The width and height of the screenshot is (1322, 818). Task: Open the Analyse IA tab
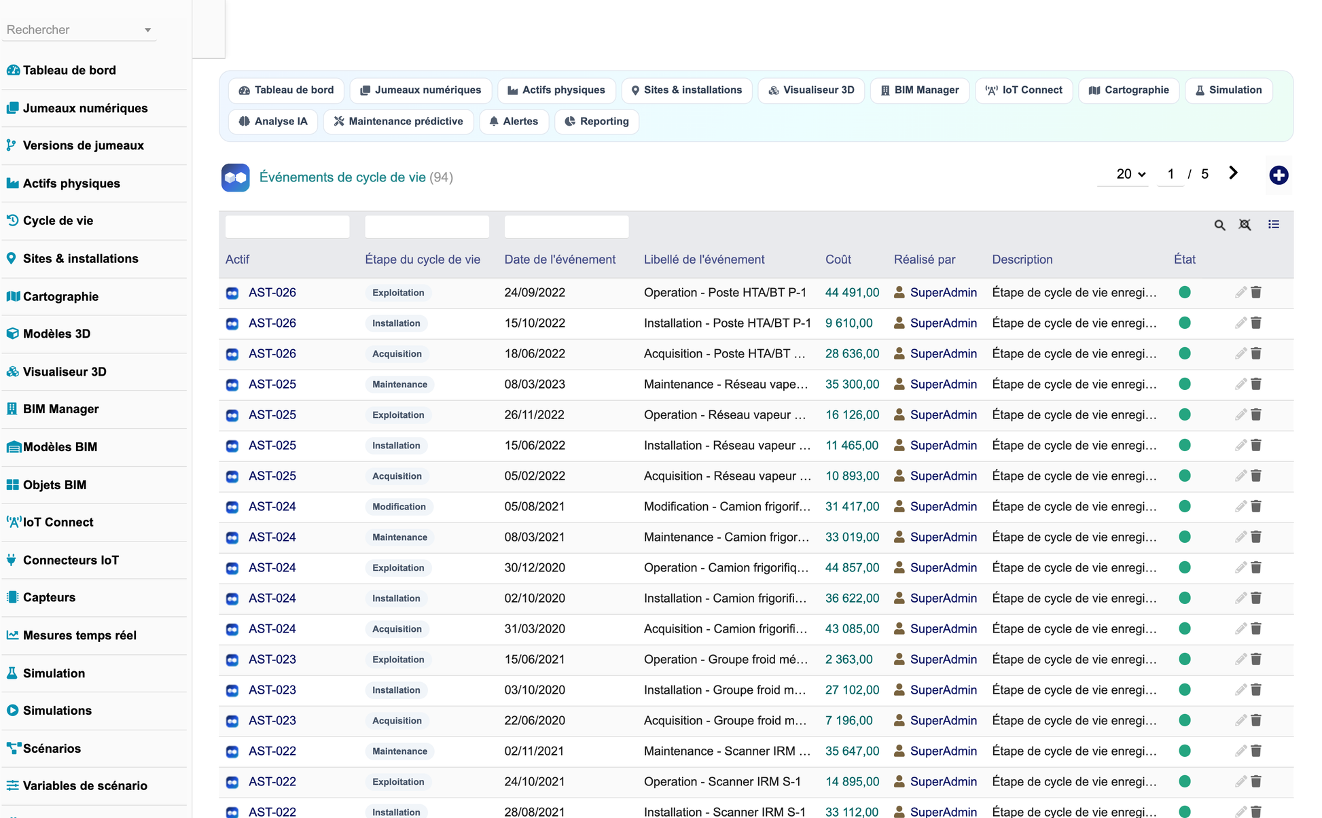tap(273, 122)
